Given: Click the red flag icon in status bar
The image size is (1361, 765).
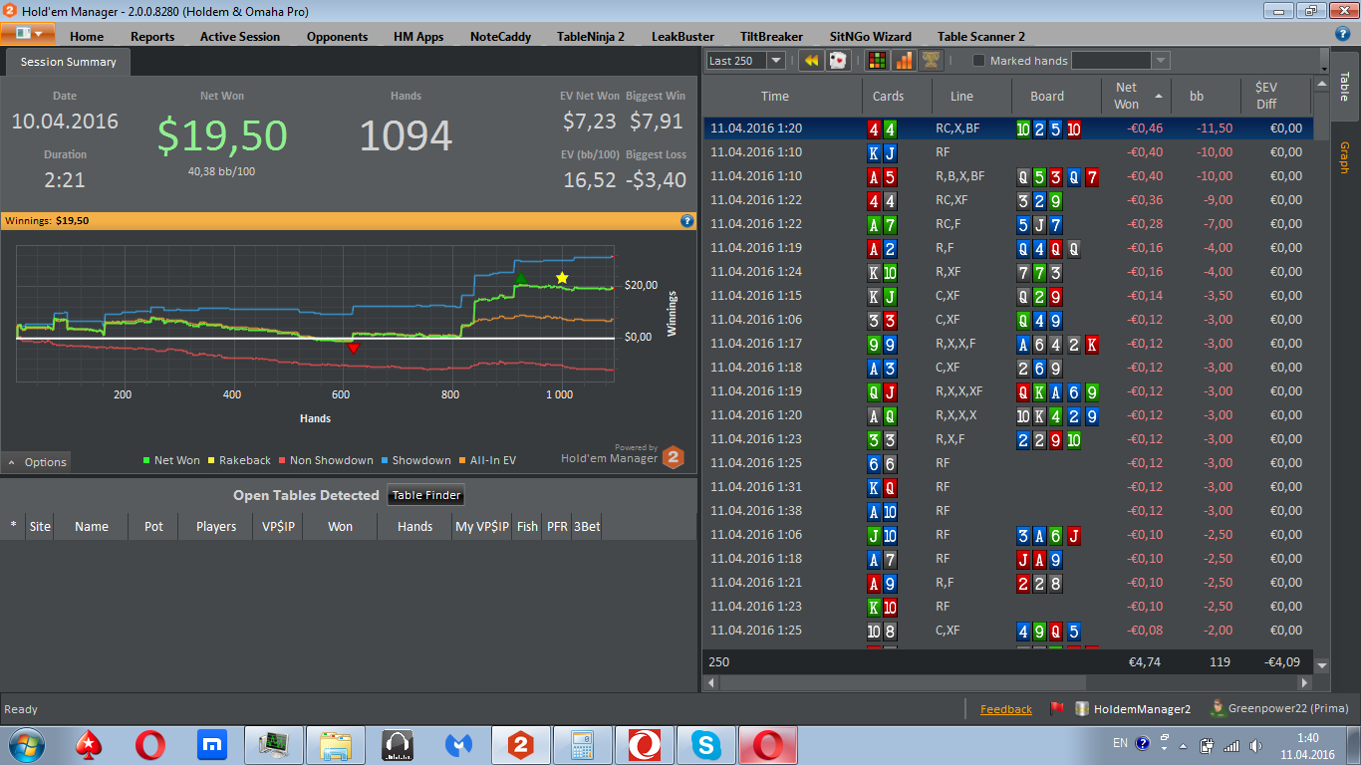Looking at the screenshot, I should [1056, 709].
